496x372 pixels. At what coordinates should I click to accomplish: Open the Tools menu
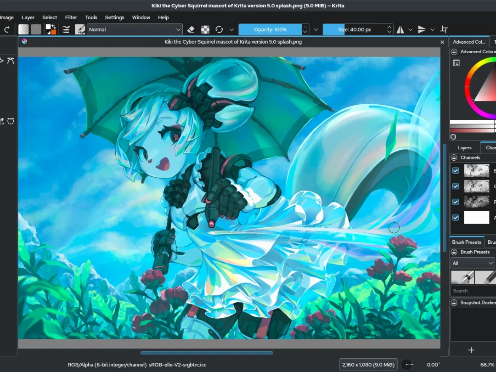click(x=91, y=17)
